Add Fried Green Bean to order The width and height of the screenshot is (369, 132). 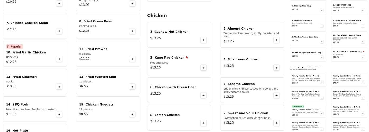coord(132,31)
